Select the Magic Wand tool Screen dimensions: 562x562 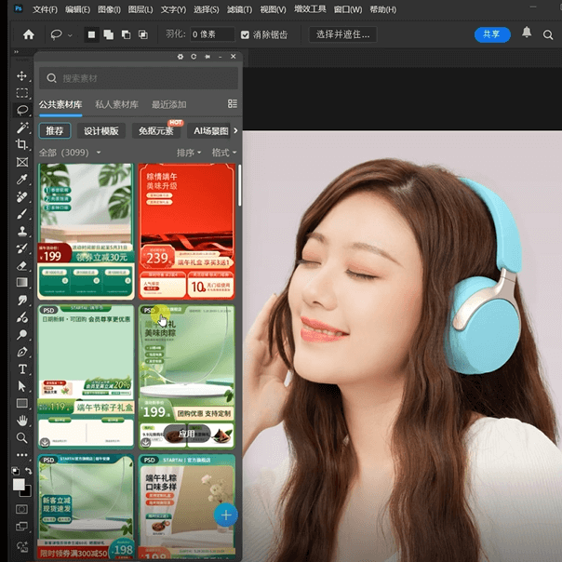click(x=21, y=127)
